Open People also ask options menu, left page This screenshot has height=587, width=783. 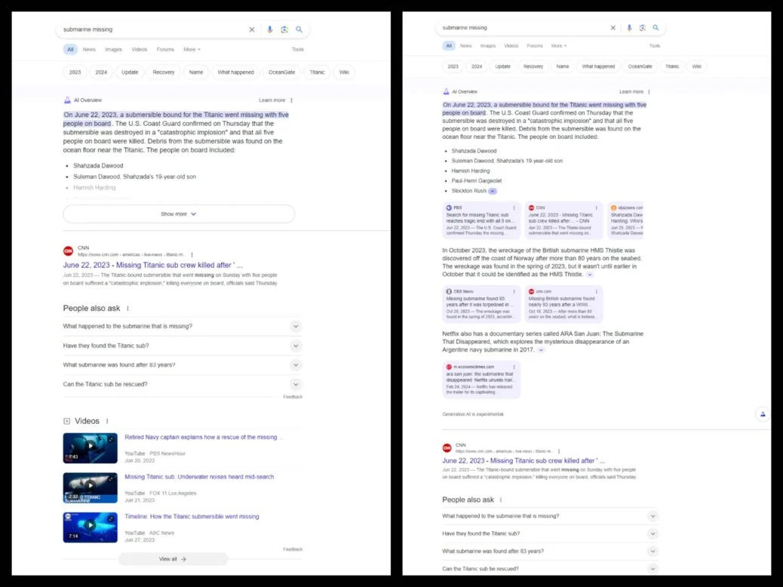127,309
